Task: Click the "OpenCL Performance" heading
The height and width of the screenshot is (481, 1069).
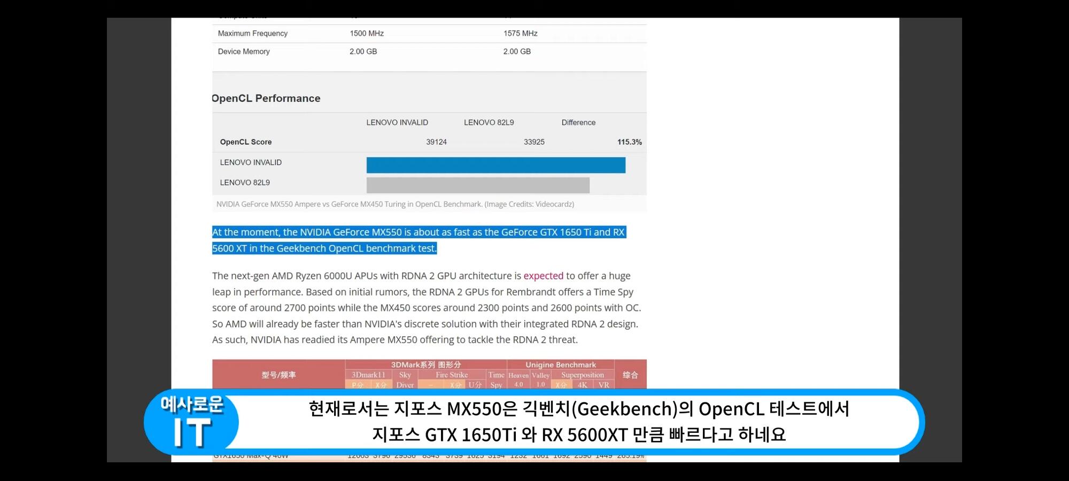Action: tap(266, 98)
